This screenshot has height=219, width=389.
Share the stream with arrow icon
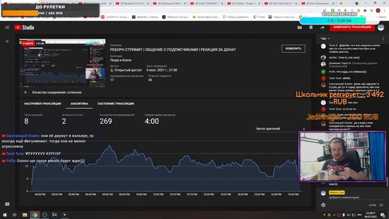pos(322,27)
